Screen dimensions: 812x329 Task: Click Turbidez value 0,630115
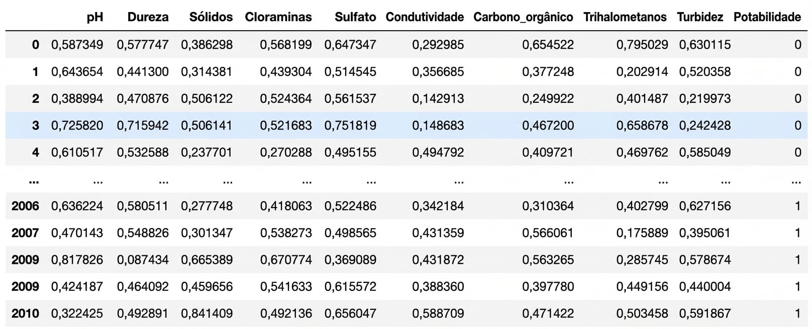pyautogui.click(x=705, y=45)
